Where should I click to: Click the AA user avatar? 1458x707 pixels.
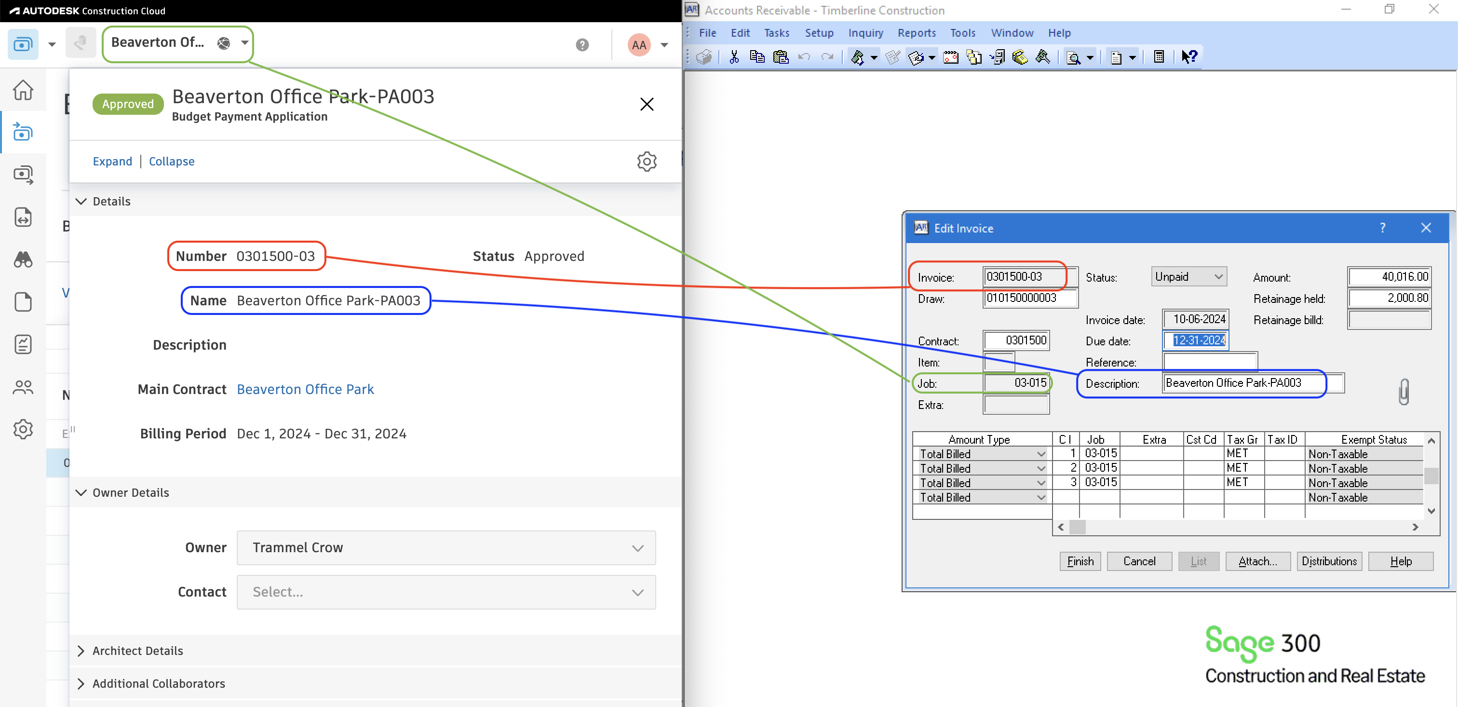(x=639, y=45)
